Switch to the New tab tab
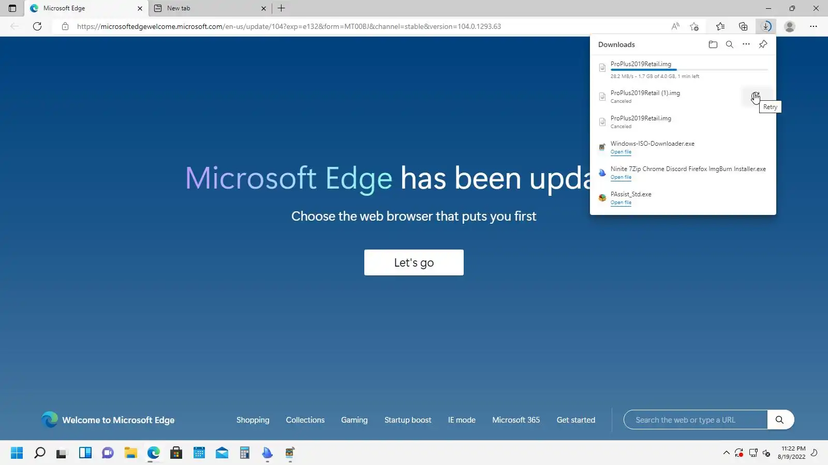The width and height of the screenshot is (828, 465). tap(210, 8)
